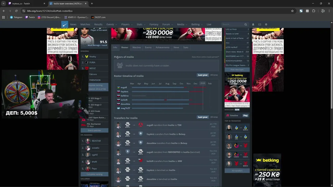Viewport: 333px width, 187px height.
Task: Switch roster timeline to All time
Action: (214, 75)
